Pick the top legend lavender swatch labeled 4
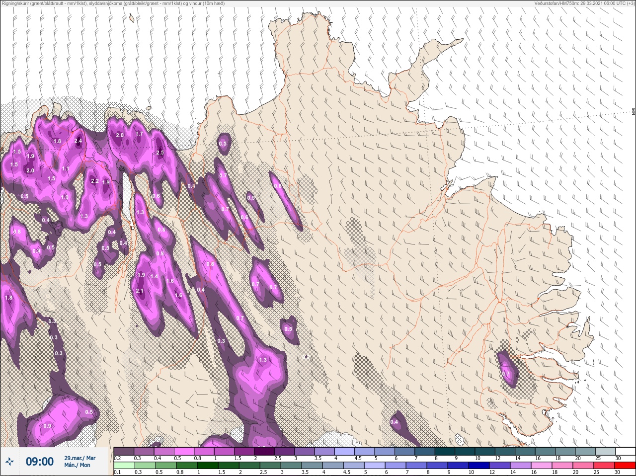The image size is (636, 476). click(x=344, y=451)
